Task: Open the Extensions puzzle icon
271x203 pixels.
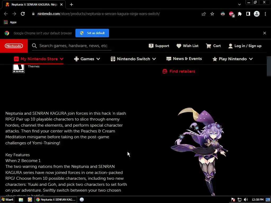Action: pyautogui.click(x=240, y=14)
